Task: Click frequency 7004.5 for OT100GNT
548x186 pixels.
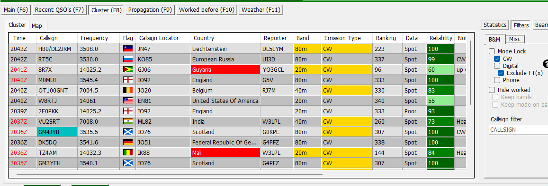Action: tap(99, 91)
